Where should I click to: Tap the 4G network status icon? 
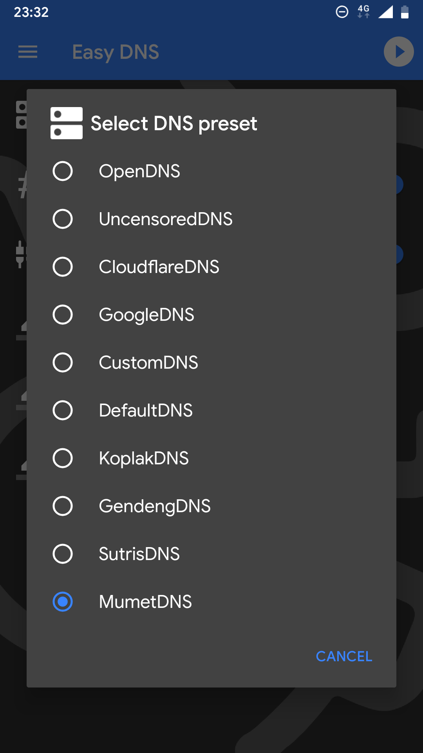coord(363,12)
